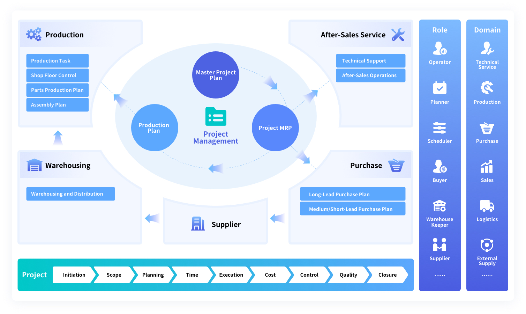Select the Project MRP node
The height and width of the screenshot is (314, 526).
[x=275, y=128]
